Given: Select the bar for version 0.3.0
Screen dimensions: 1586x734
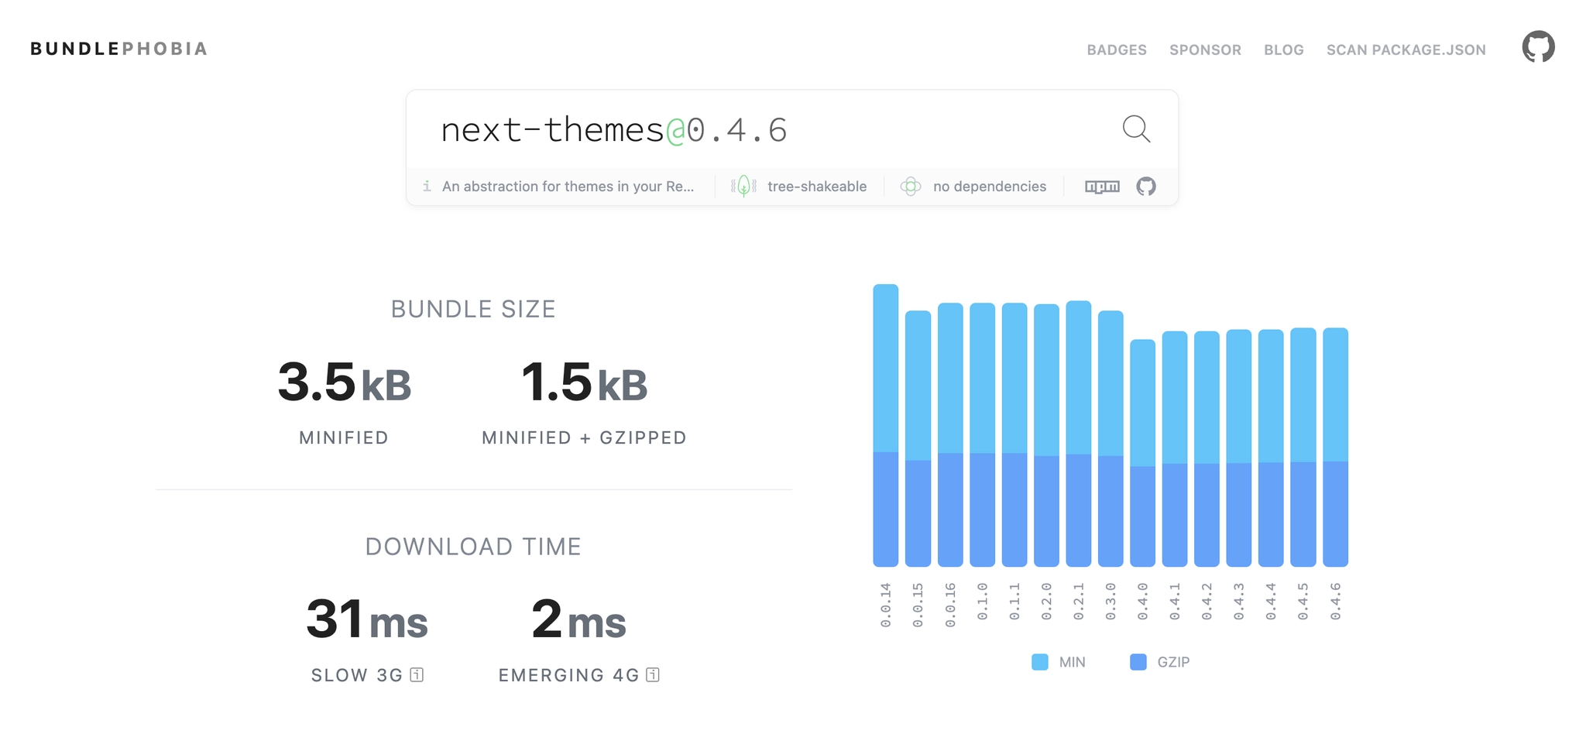Looking at the screenshot, I should pos(1111,438).
